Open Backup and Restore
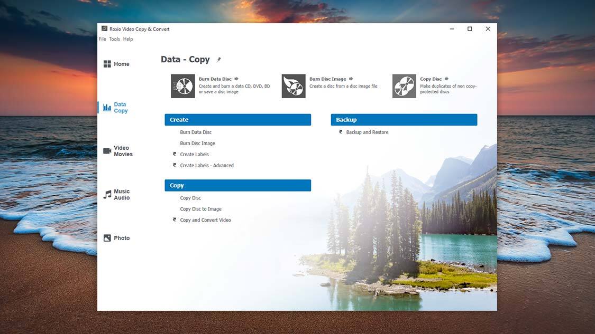The image size is (595, 334). point(367,132)
